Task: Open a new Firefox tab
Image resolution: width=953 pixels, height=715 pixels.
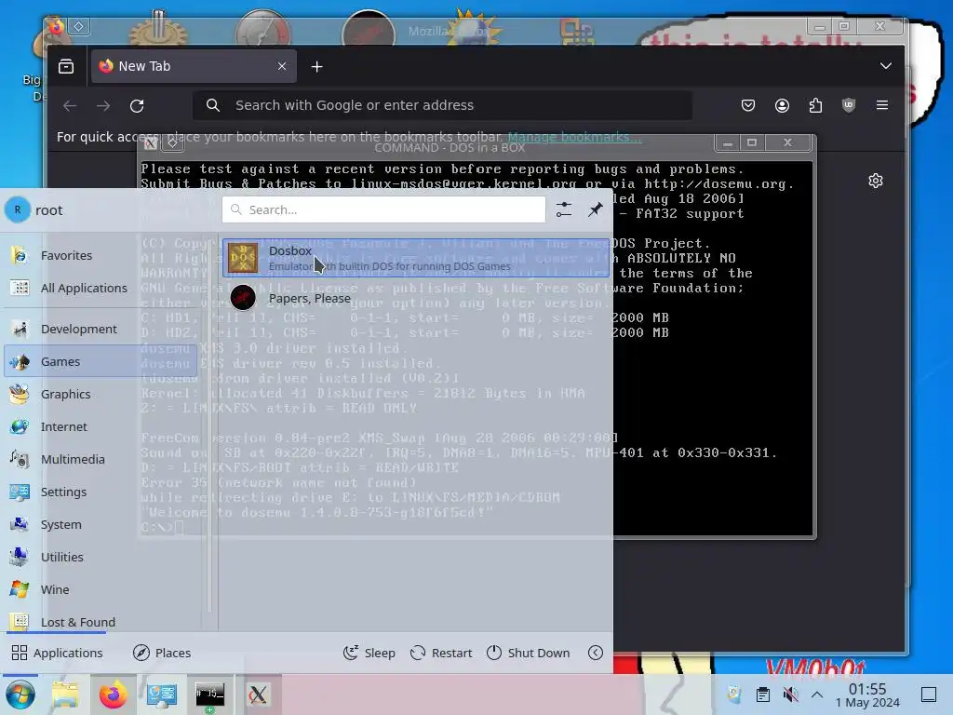Action: (x=316, y=66)
